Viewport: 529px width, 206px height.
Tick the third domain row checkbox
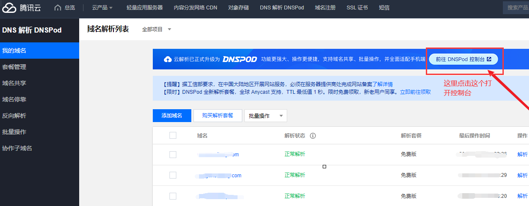point(173,196)
